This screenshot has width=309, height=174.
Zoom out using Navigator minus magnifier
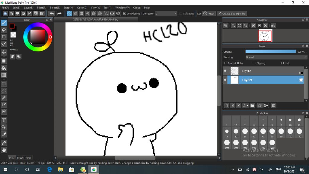coord(246,25)
